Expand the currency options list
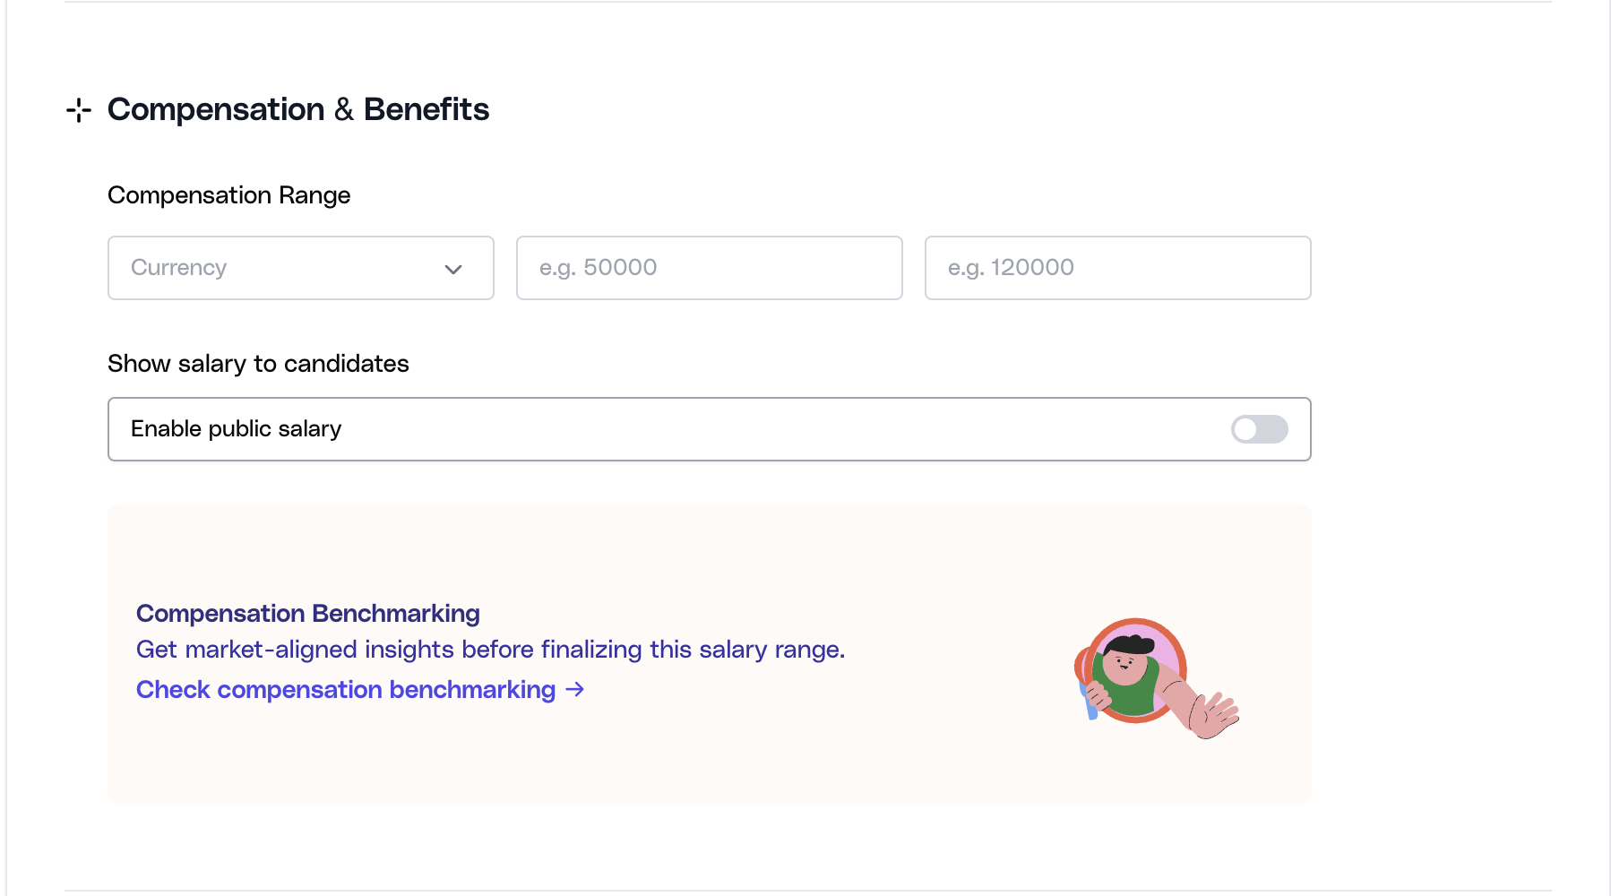 [300, 268]
